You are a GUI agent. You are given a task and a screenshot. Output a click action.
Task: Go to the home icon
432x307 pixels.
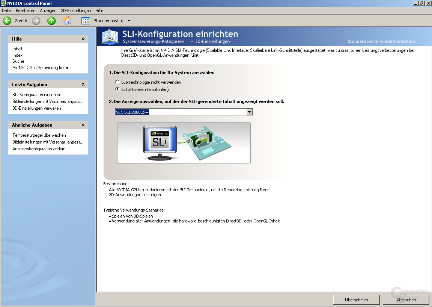point(67,21)
